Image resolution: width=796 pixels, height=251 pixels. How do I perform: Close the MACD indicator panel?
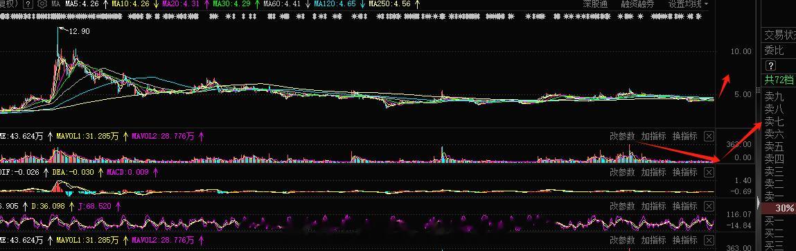point(709,172)
